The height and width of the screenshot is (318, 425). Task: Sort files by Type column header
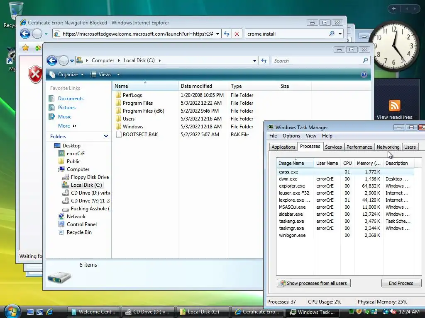tap(253, 86)
